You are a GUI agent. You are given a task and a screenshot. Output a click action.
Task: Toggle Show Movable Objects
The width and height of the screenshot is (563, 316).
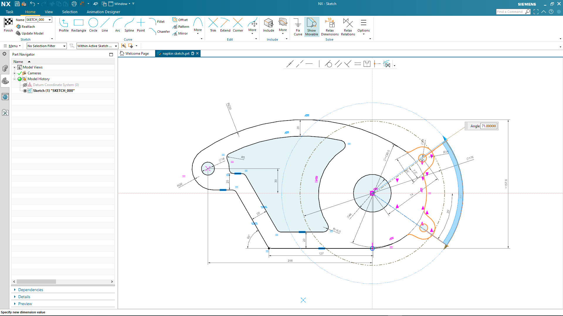(x=312, y=26)
